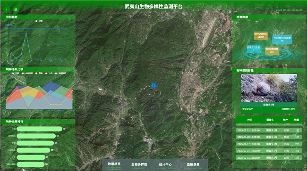Open the 数据总览 tab

click(114, 165)
